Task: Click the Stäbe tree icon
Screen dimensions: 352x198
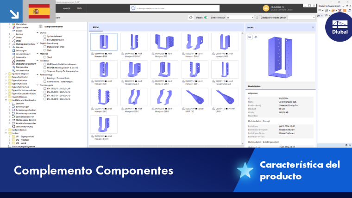Action: click(x=13, y=41)
